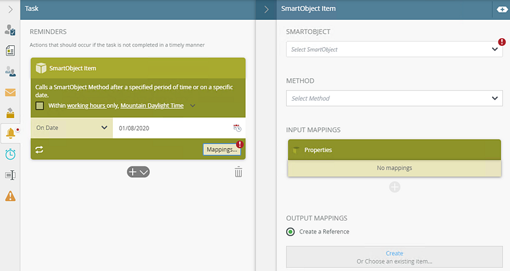Click the SmartObject Item panel title
The image size is (510, 271).
(x=309, y=8)
